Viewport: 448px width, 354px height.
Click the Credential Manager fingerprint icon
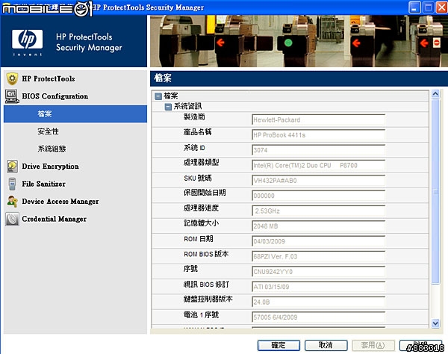[12, 219]
